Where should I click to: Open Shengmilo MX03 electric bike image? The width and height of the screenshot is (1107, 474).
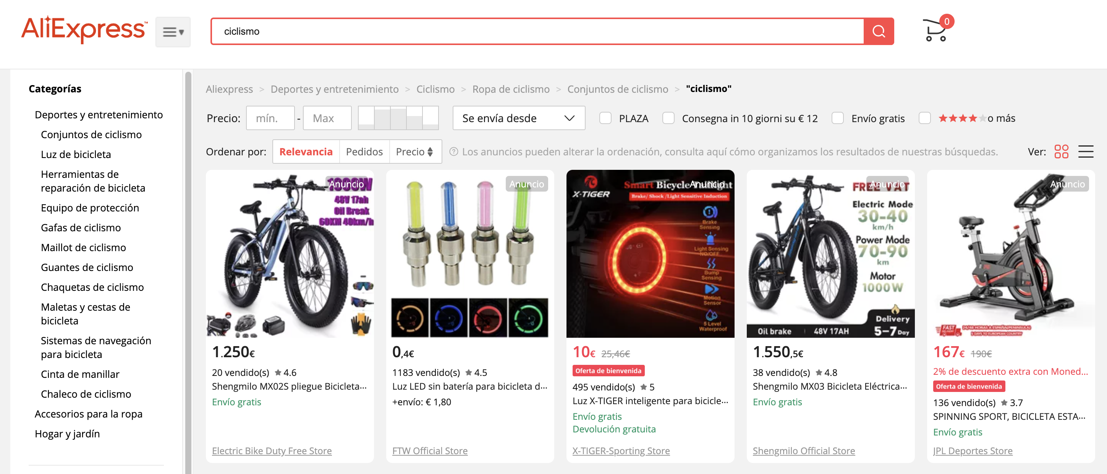[x=831, y=254]
